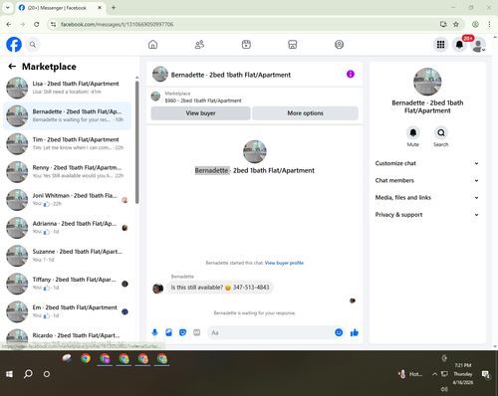Viewport: 498px width, 396px height.
Task: Expand the Customize chat section
Action: (427, 163)
